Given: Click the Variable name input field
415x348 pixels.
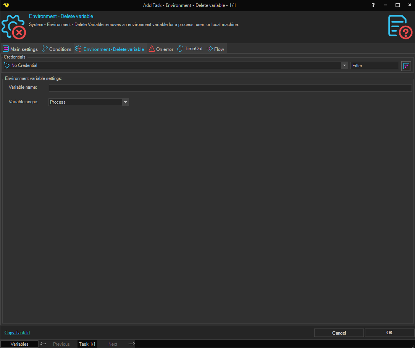Looking at the screenshot, I should tap(230, 88).
